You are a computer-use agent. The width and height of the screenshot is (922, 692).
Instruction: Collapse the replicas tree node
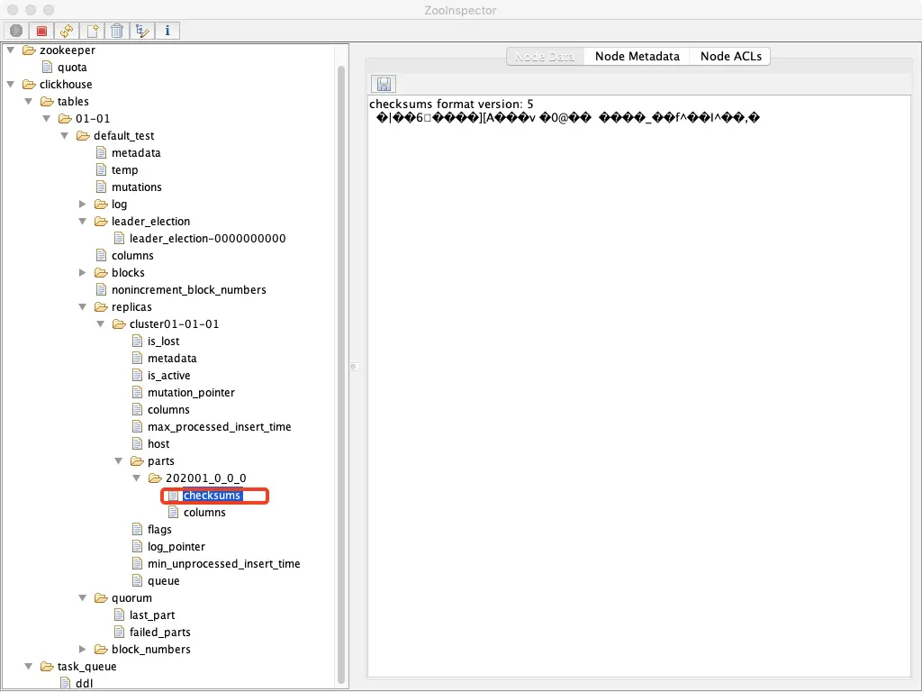pyautogui.click(x=82, y=306)
